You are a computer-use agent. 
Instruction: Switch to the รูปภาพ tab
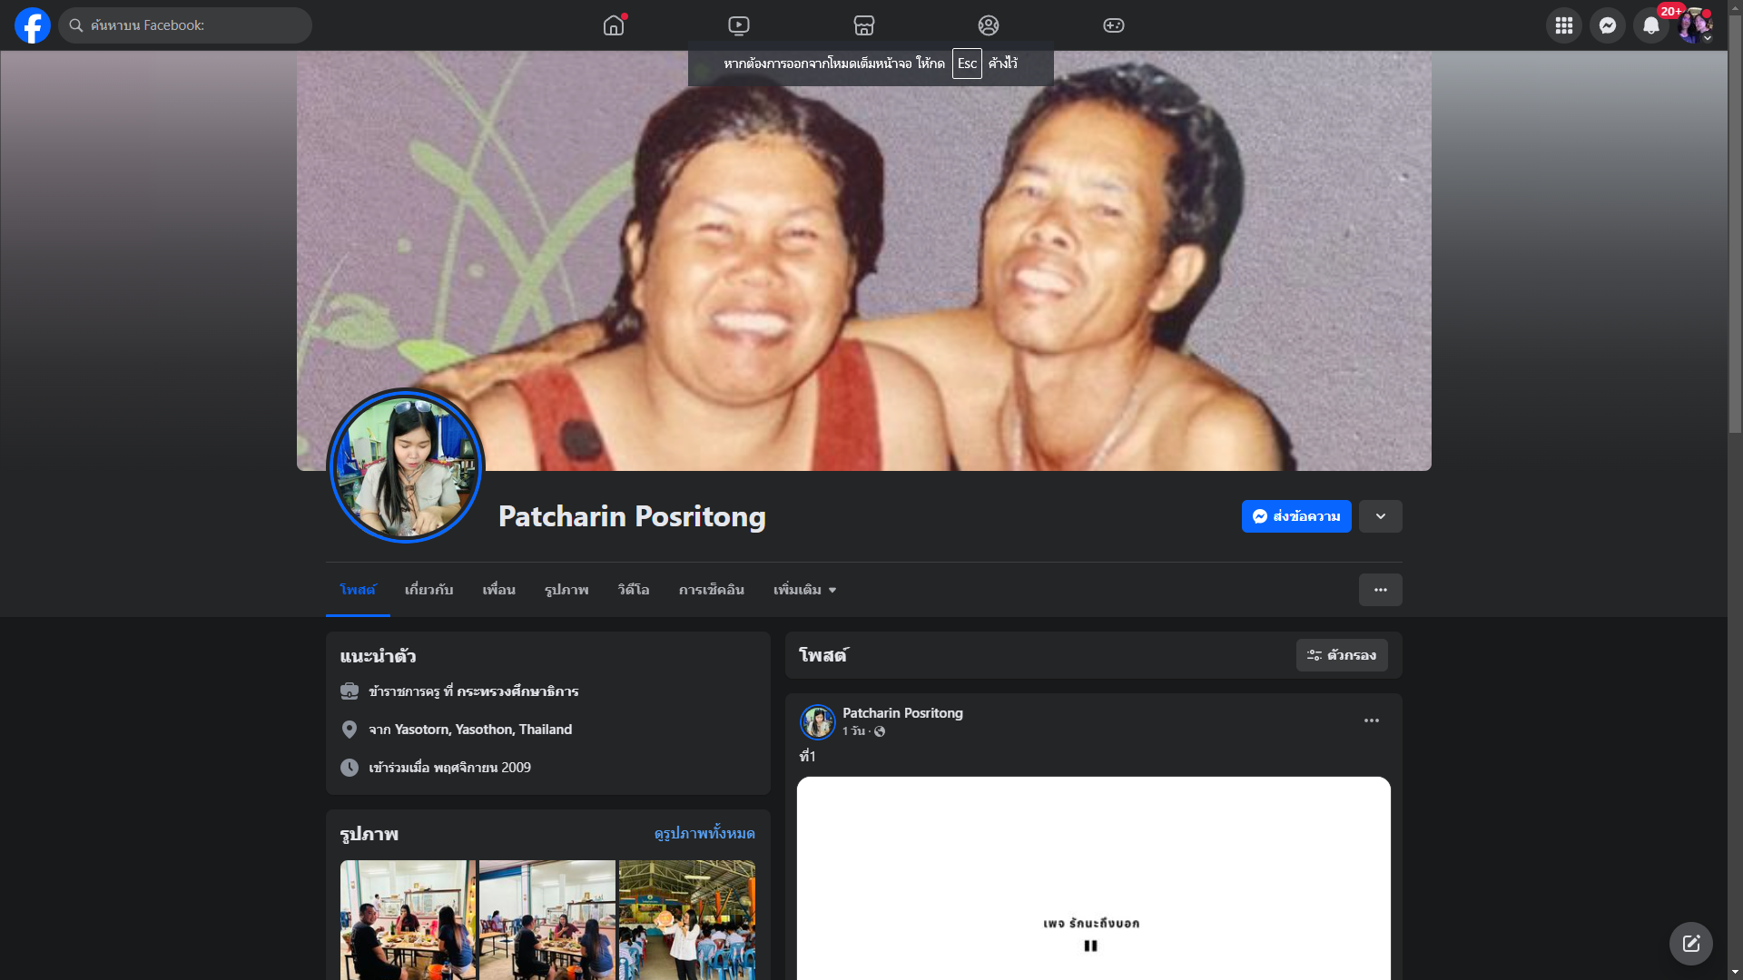tap(566, 590)
